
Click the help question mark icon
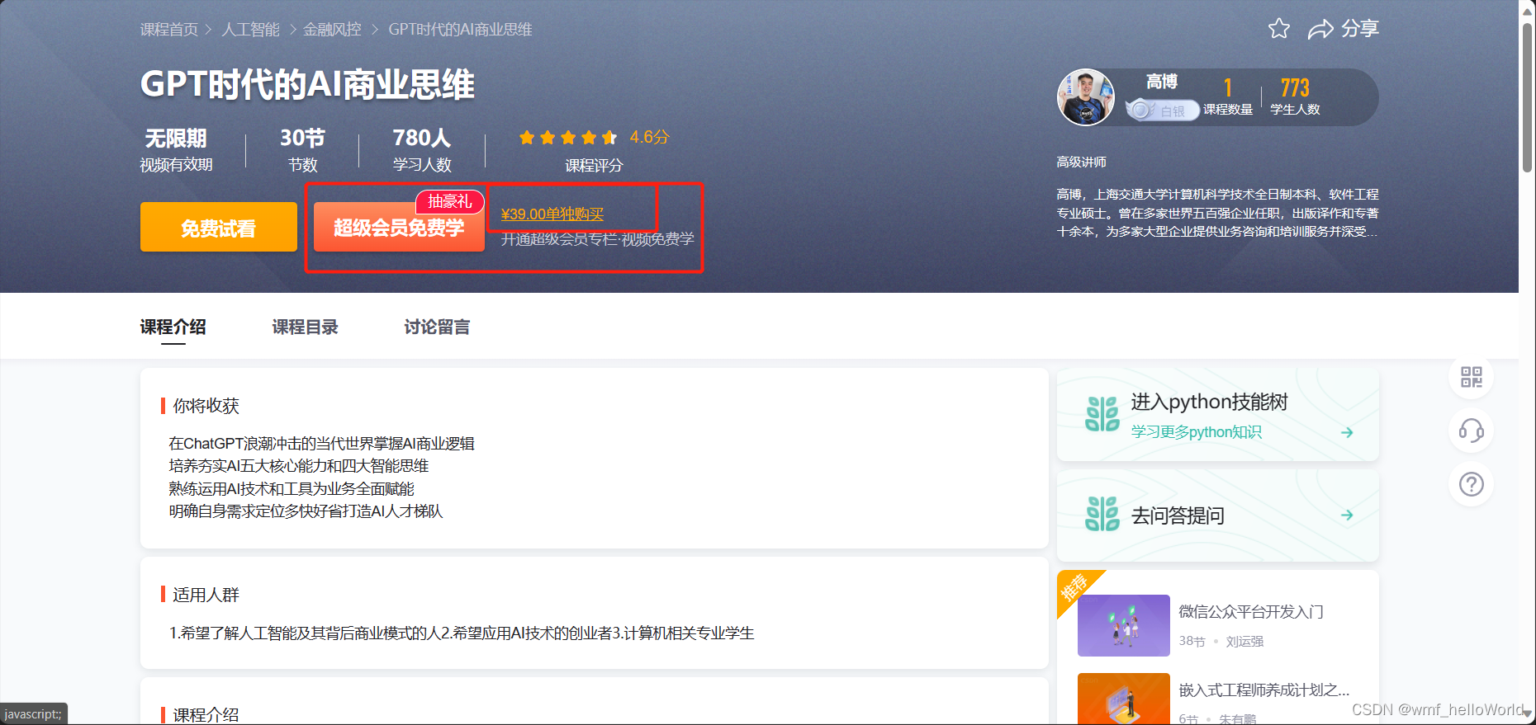tap(1472, 484)
